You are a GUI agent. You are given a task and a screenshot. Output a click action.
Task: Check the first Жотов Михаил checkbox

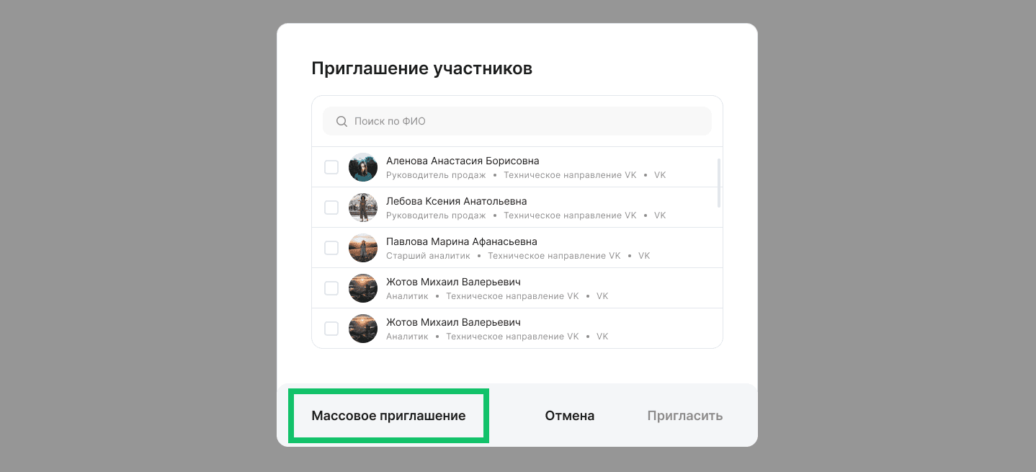point(331,288)
